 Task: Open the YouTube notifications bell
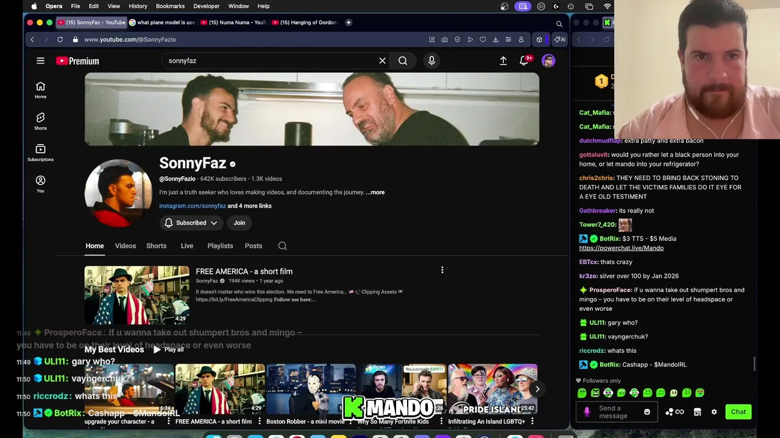pyautogui.click(x=524, y=61)
